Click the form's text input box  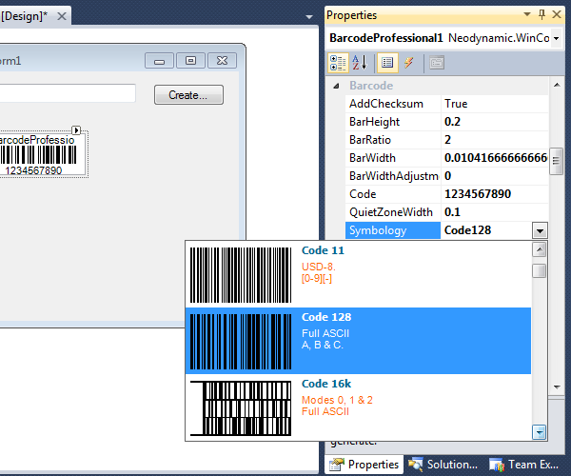point(67,93)
